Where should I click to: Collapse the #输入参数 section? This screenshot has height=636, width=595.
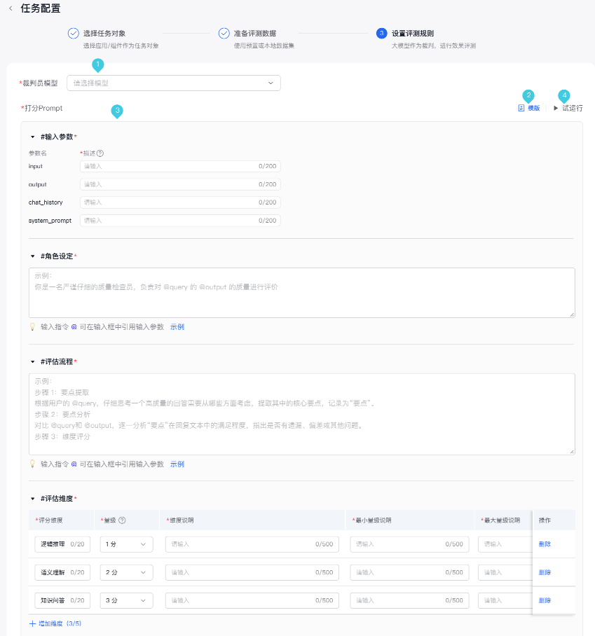coord(32,137)
